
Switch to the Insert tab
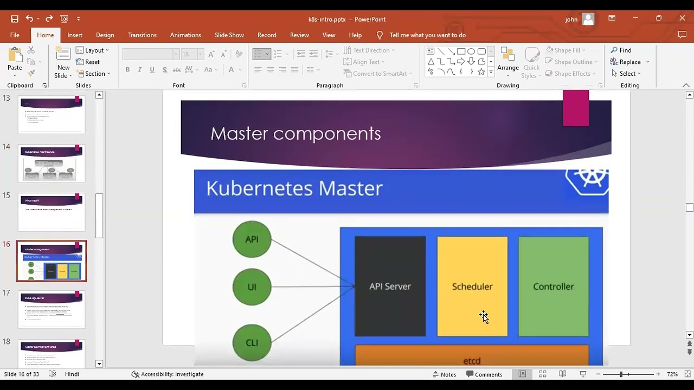75,35
